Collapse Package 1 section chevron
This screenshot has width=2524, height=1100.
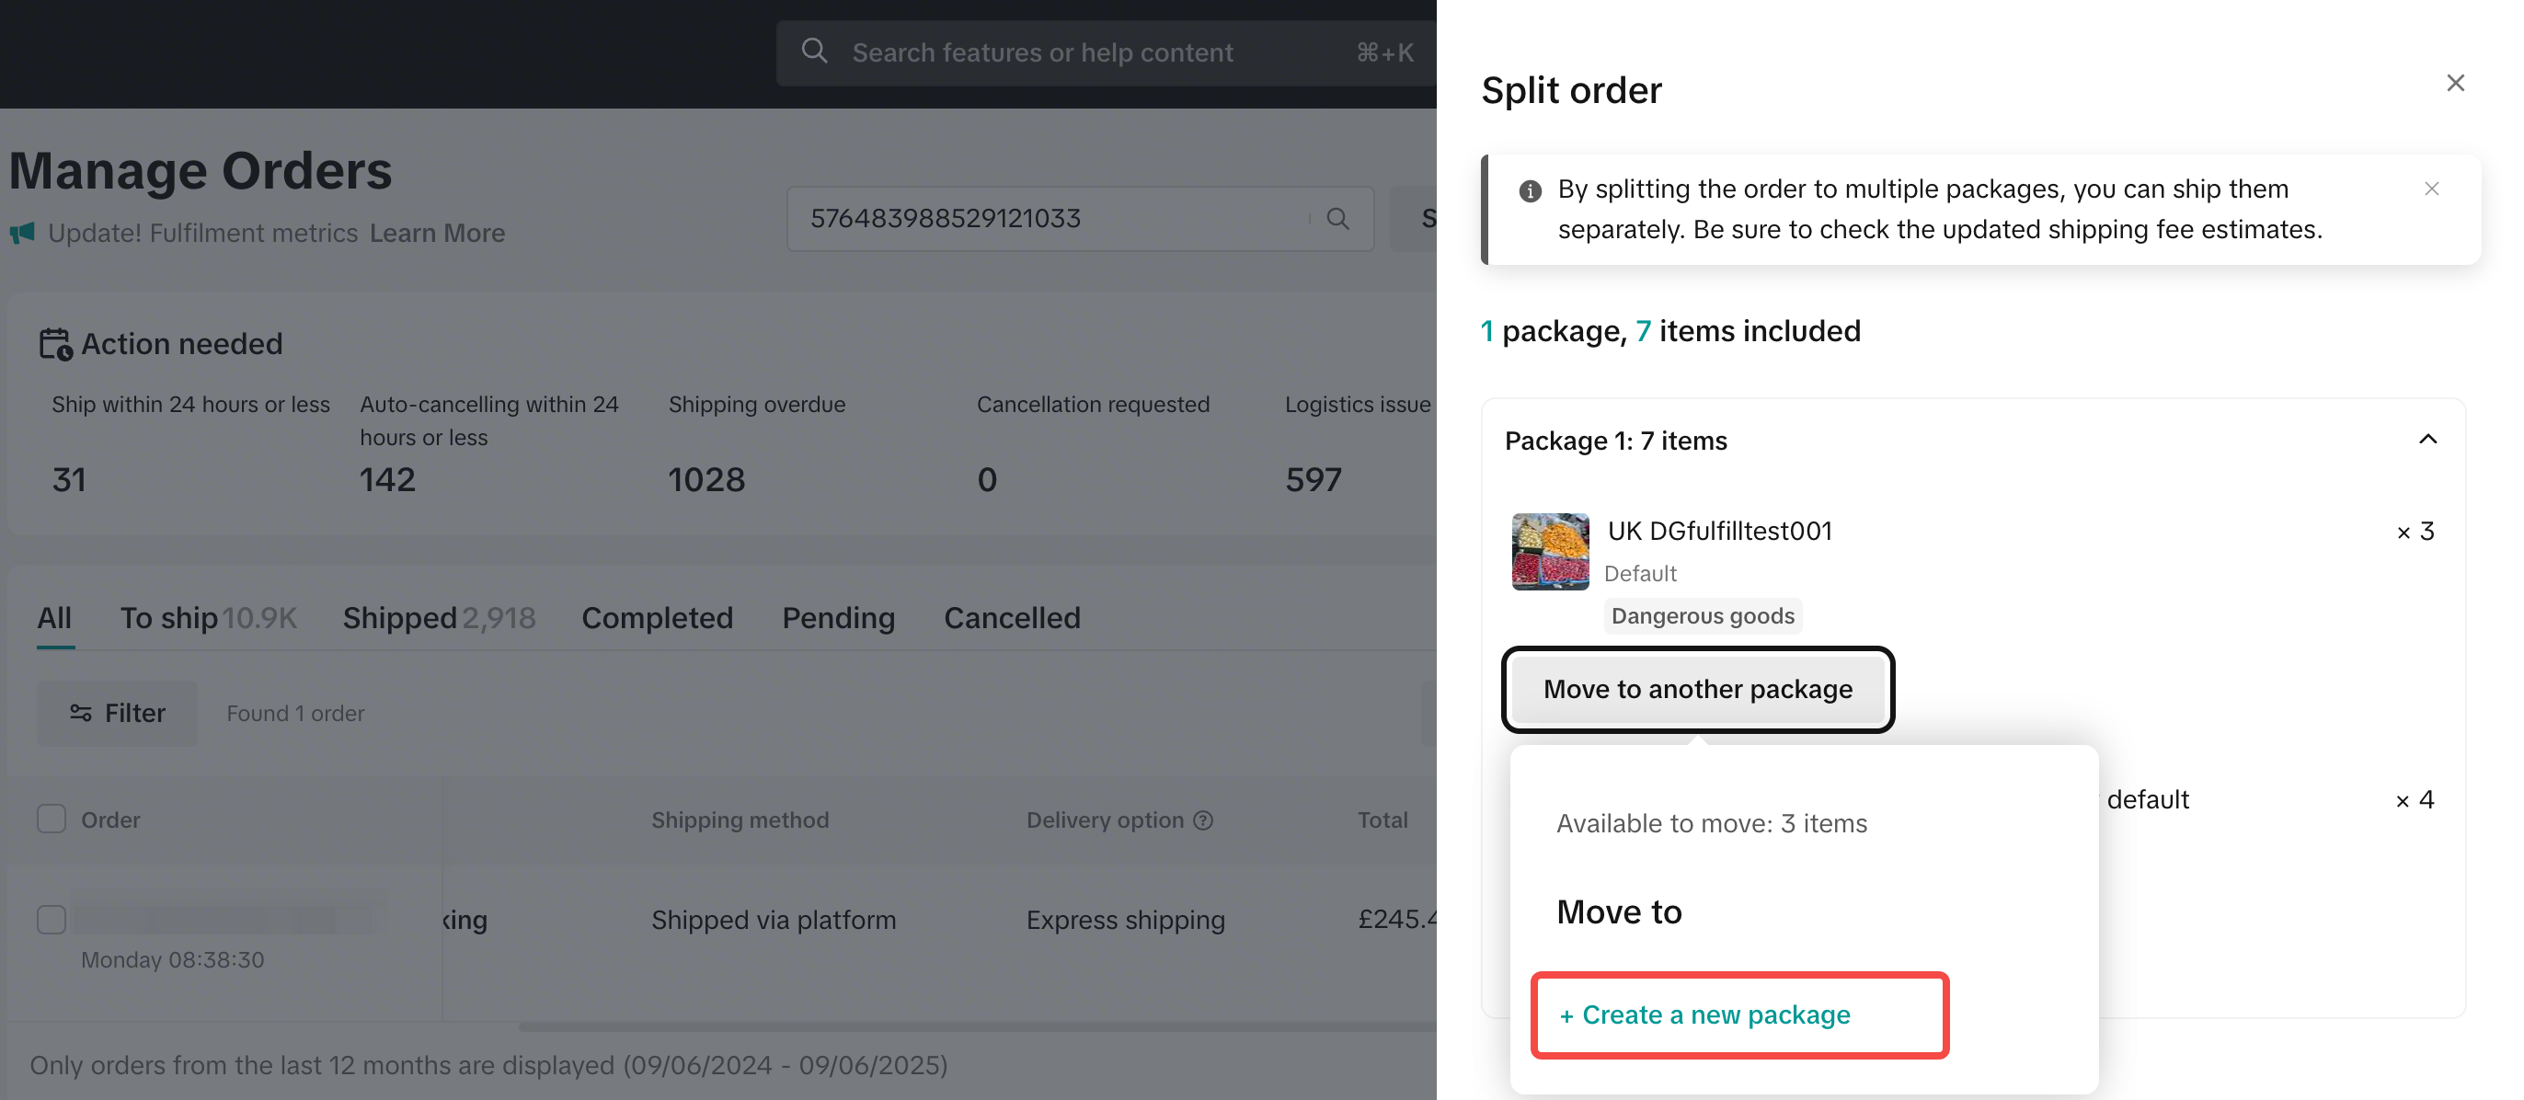coord(2427,440)
